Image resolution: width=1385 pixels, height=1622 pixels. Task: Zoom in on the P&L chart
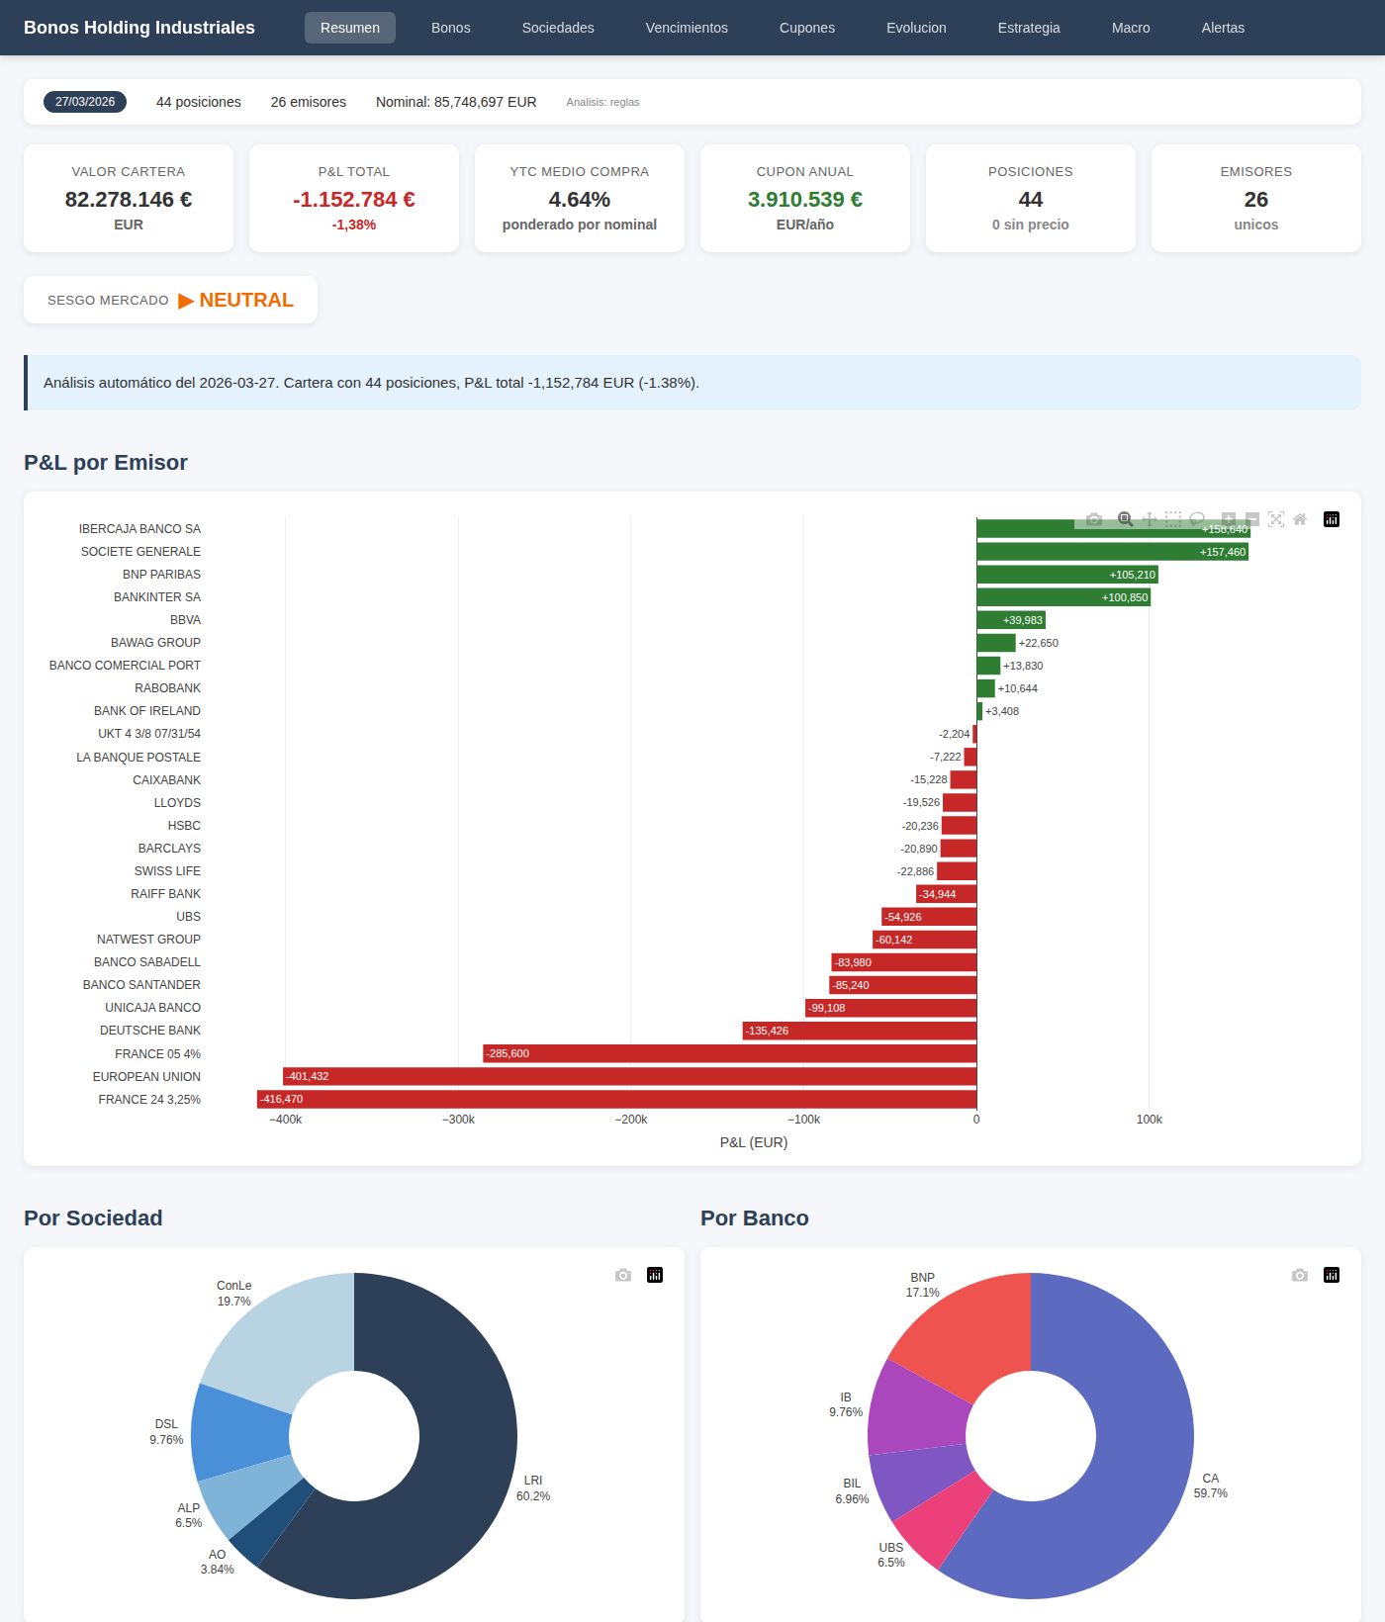point(1229,519)
